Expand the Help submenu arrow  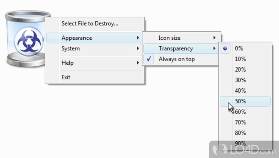click(x=138, y=63)
